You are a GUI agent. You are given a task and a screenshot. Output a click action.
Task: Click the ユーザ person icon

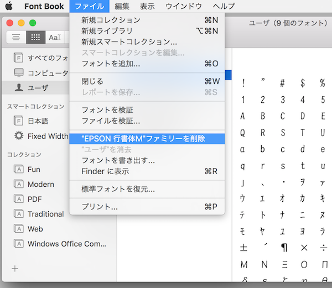click(19, 87)
